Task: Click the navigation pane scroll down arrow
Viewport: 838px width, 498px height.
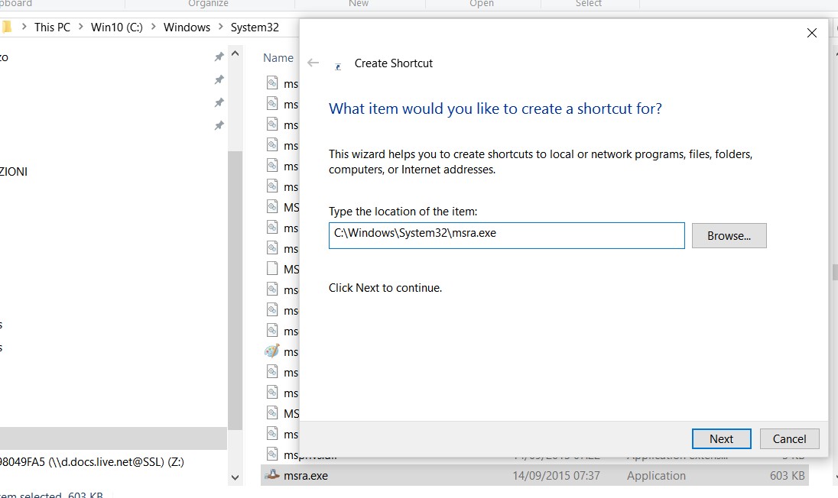Action: click(235, 477)
